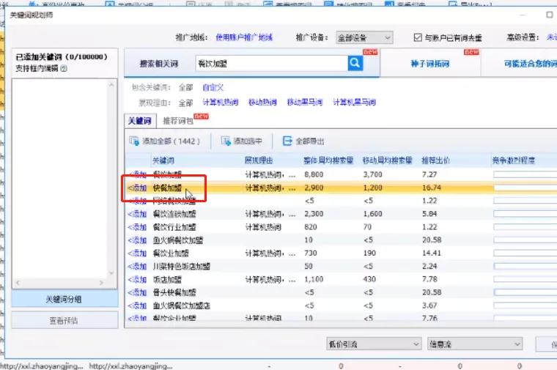Click recommended bid 5.84
This screenshot has width=557, height=370.
point(429,214)
